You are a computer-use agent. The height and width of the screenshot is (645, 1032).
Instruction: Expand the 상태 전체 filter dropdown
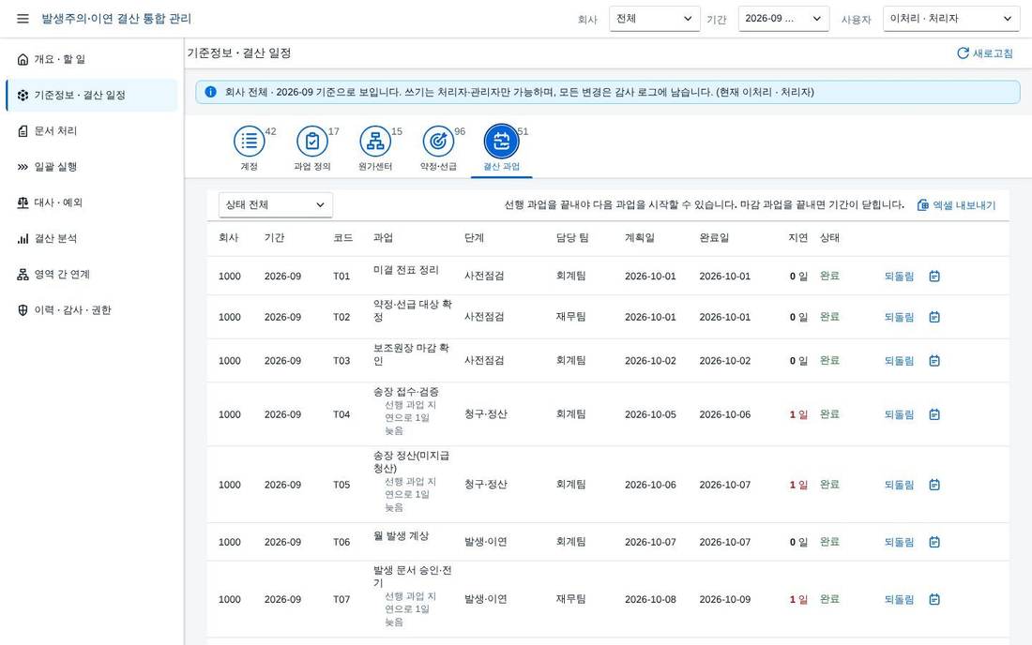coord(276,205)
